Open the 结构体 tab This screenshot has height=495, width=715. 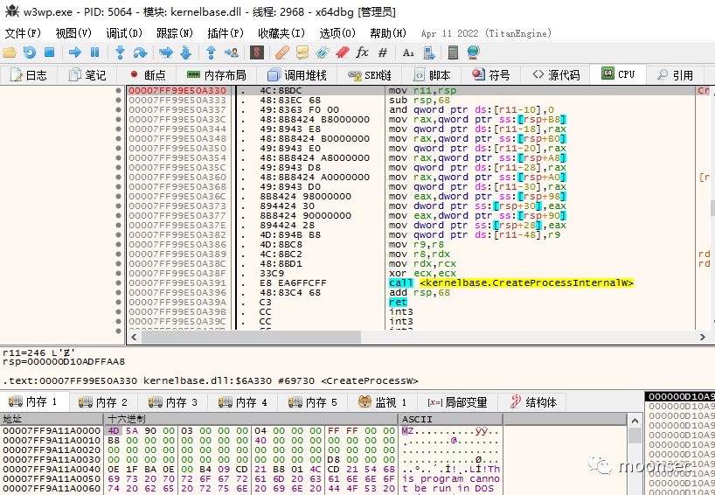point(533,402)
